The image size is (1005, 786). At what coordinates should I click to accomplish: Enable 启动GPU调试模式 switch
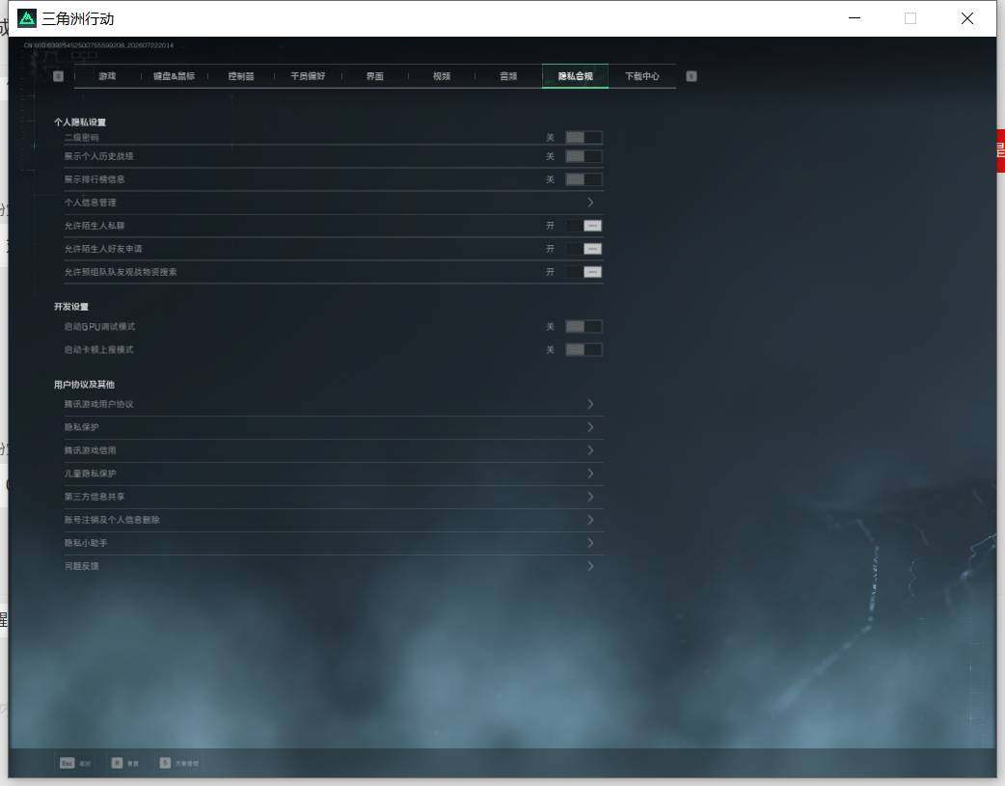coord(584,327)
